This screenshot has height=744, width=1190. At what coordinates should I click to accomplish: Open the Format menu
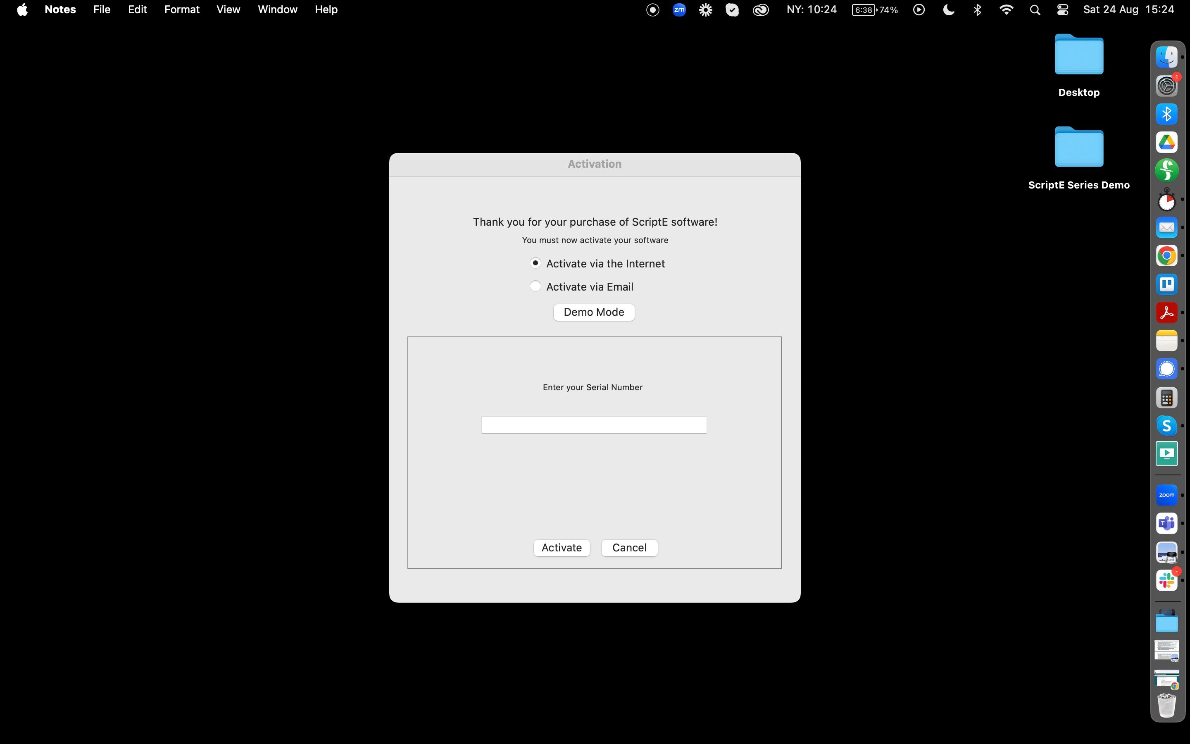pos(181,10)
